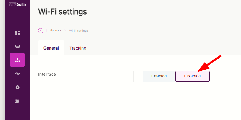Click the red arrow annotation
This screenshot has width=241, height=120.
210,63
